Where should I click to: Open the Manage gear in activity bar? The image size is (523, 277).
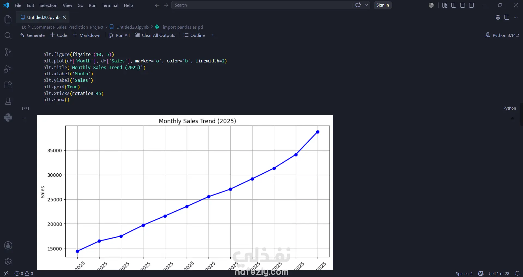[8, 262]
